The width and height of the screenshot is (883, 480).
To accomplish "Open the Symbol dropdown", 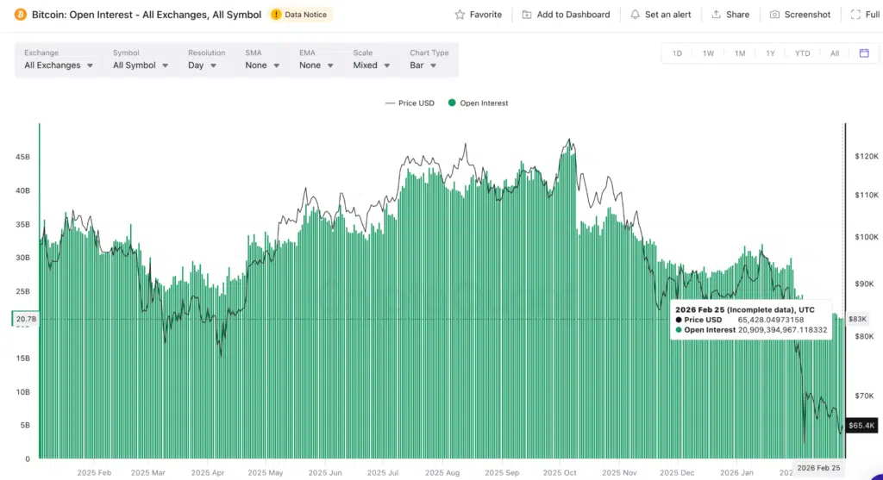I will (140, 65).
